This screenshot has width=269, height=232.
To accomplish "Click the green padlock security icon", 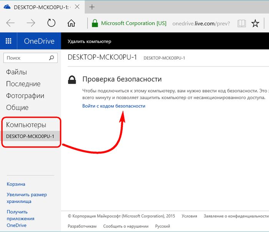I will (95, 23).
